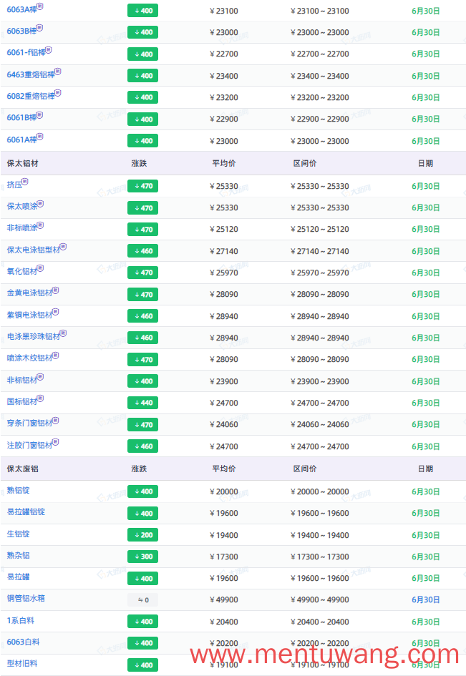
Task: Open the 型材旧料 link
Action: point(22,664)
